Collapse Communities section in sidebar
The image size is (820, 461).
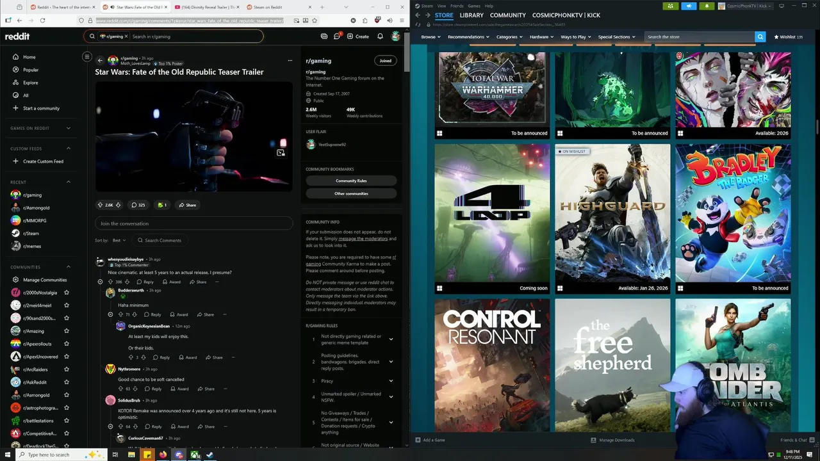coord(69,267)
